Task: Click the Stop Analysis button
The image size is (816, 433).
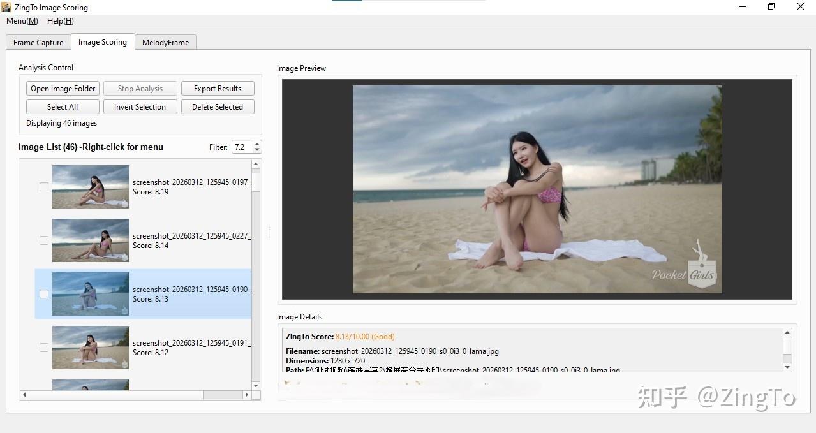Action: [140, 89]
